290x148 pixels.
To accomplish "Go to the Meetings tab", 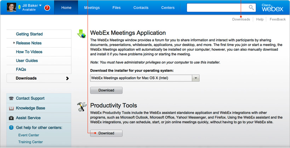I will [92, 8].
